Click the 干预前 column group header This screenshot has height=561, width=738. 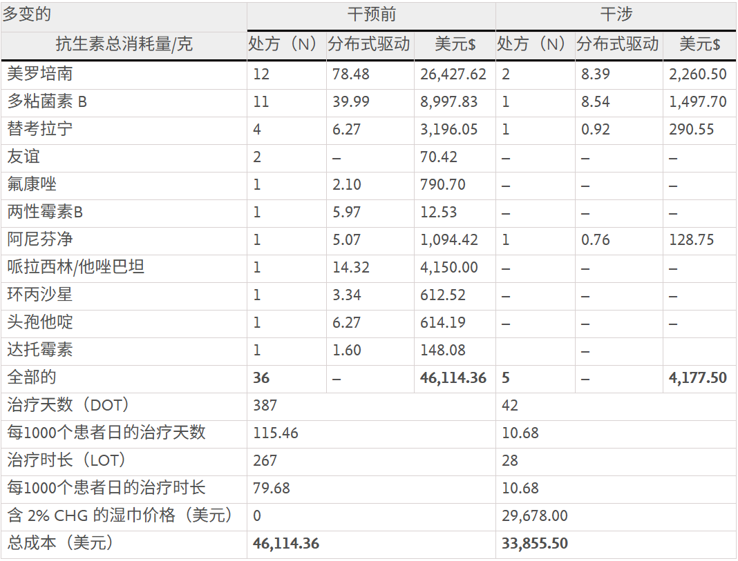click(x=371, y=15)
